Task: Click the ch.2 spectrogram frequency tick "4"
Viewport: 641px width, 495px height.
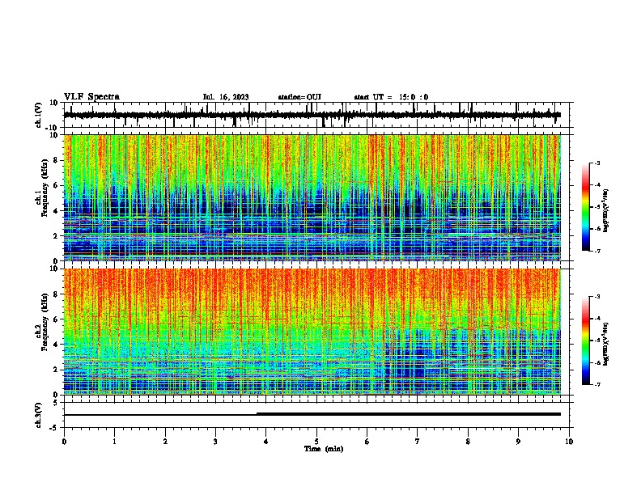Action: [56, 345]
